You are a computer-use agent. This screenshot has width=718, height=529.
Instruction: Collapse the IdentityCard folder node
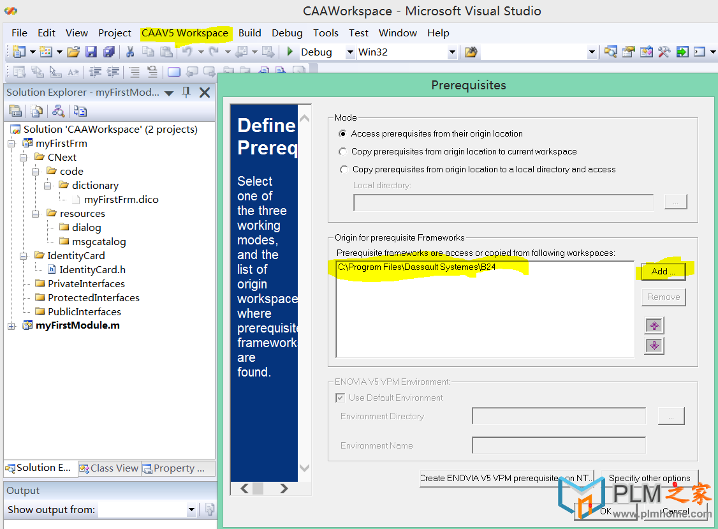coord(24,256)
